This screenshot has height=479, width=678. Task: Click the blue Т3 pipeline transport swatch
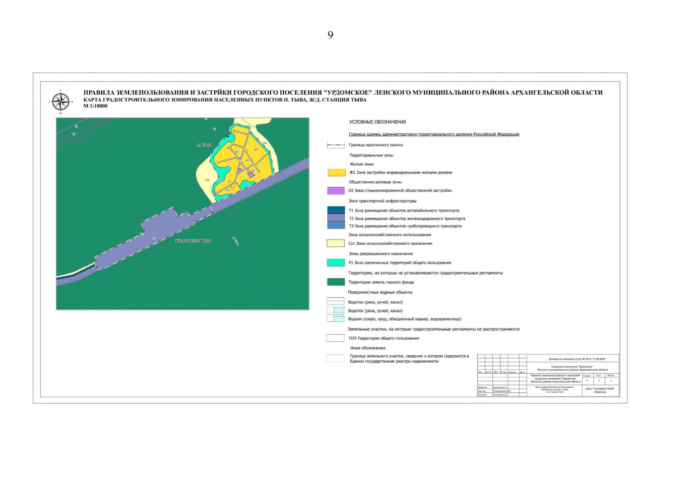coord(336,225)
